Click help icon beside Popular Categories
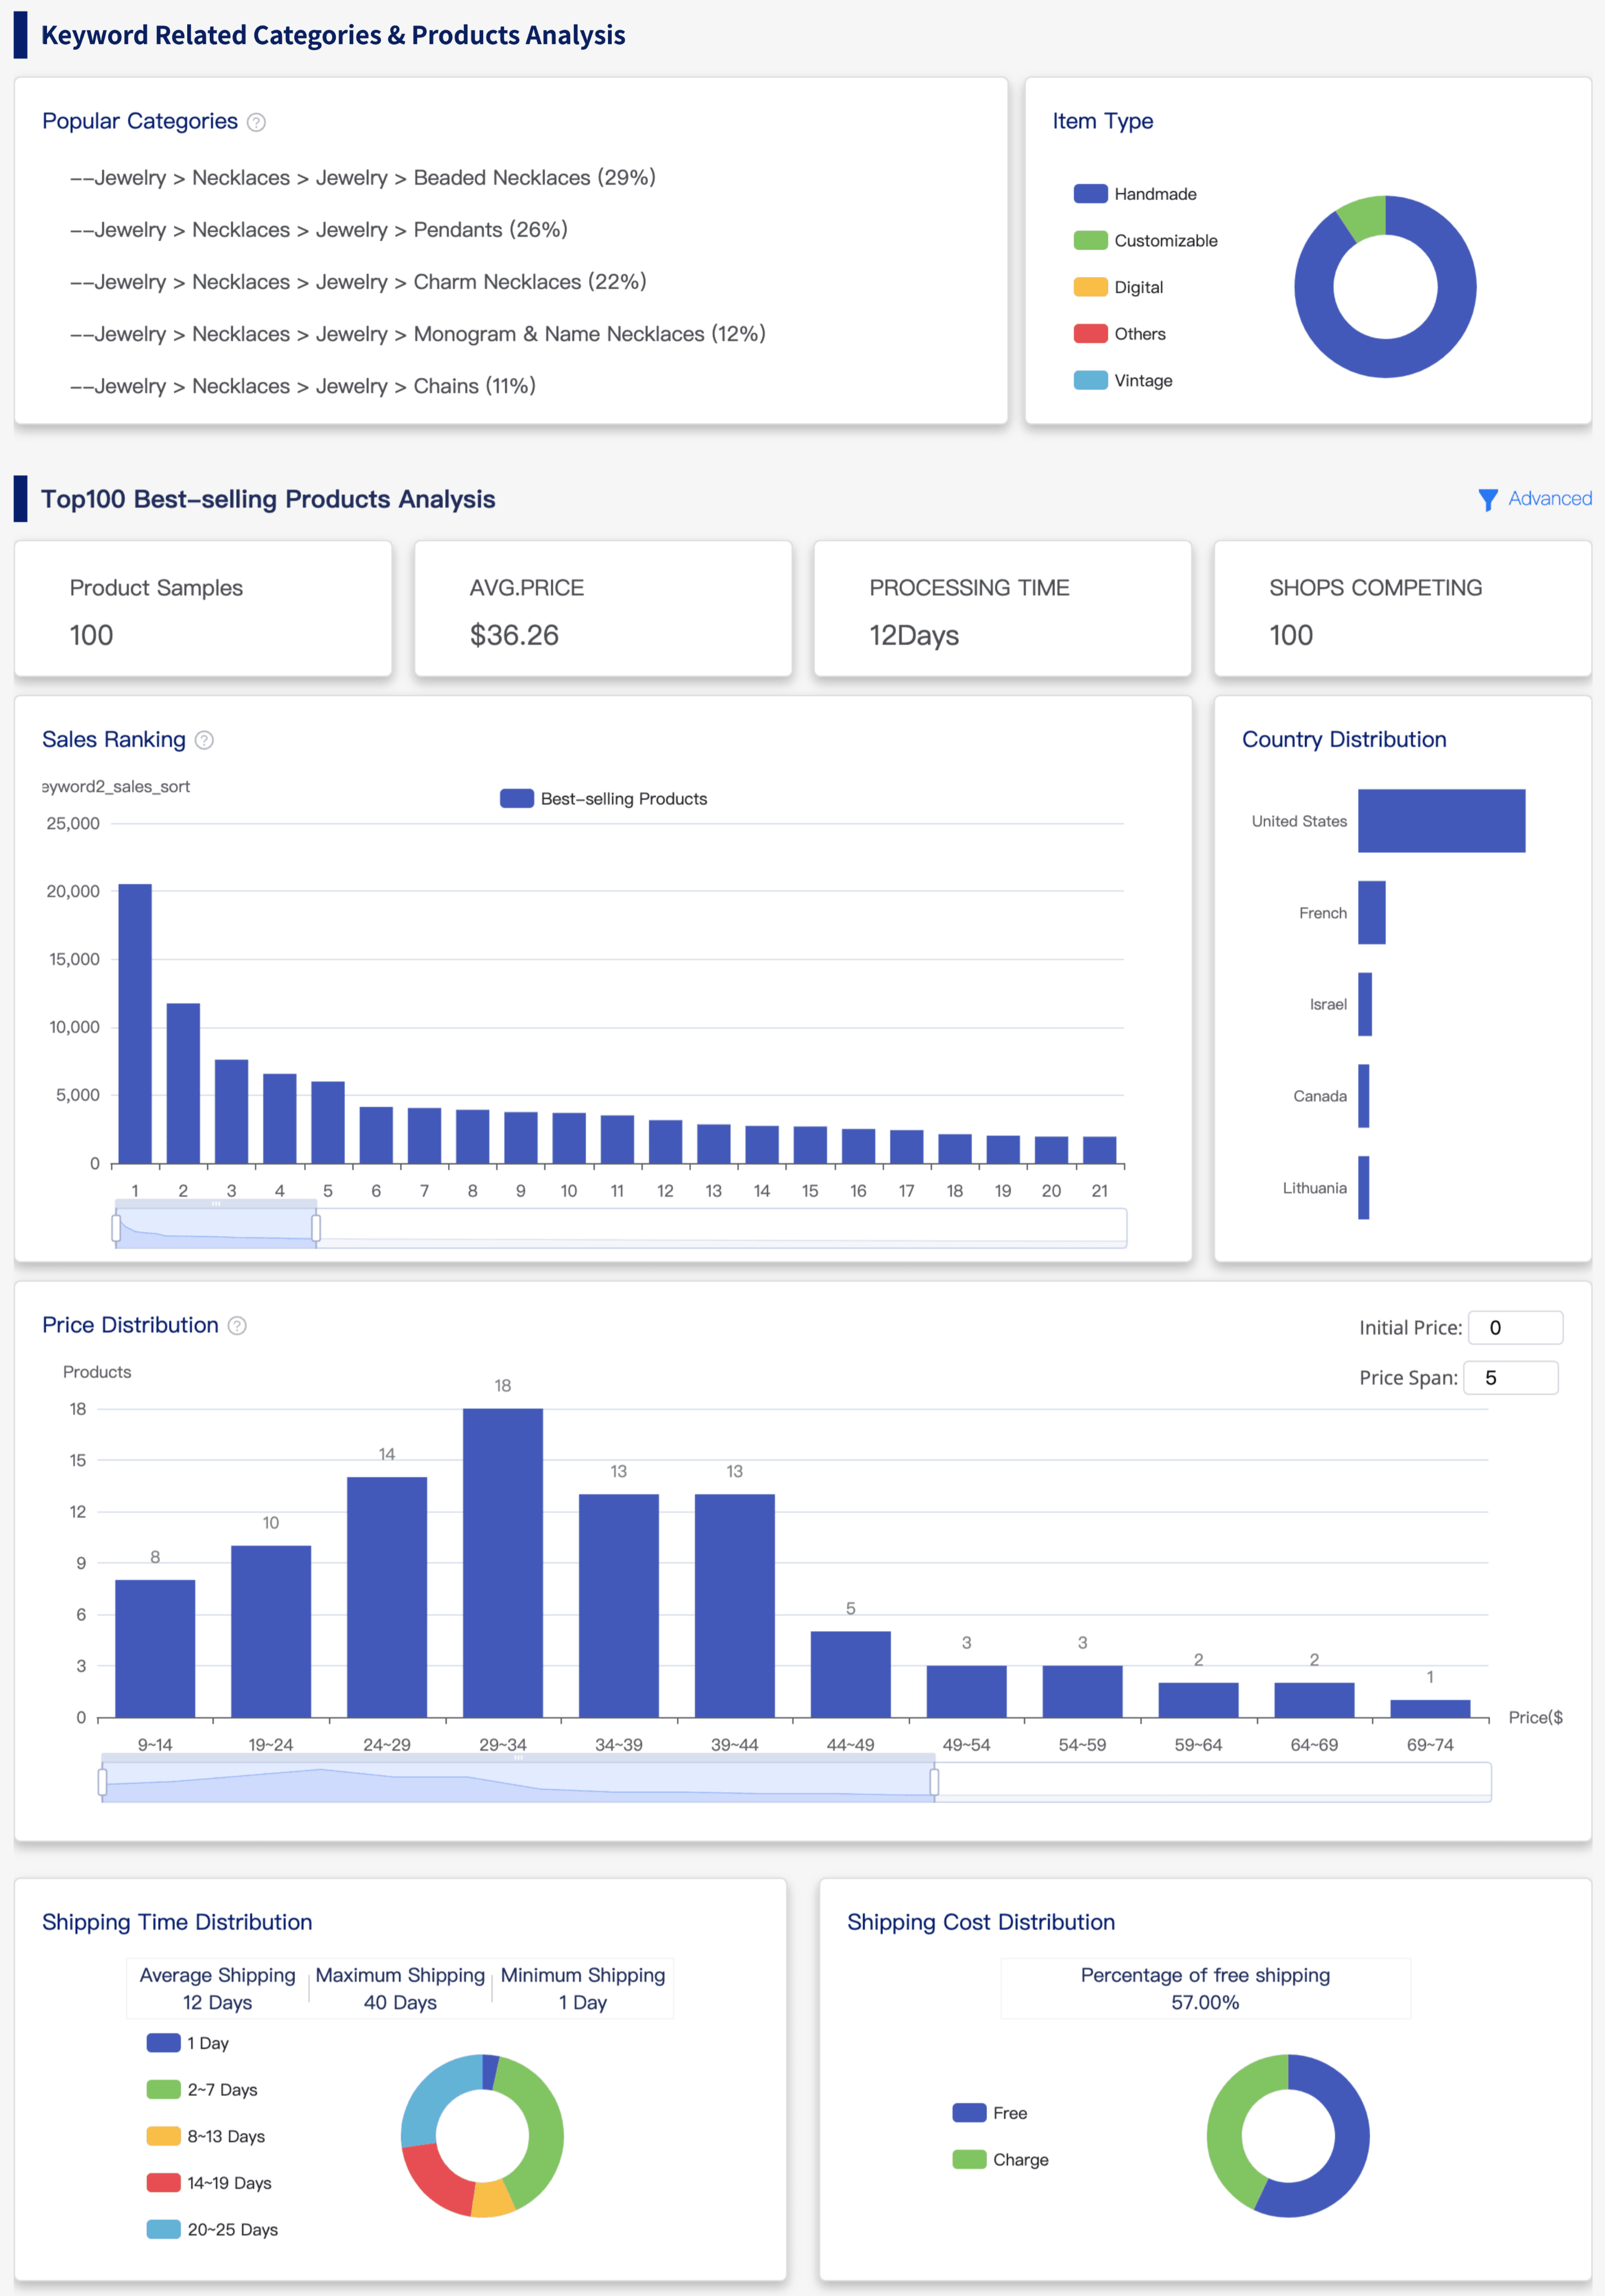 pyautogui.click(x=256, y=122)
